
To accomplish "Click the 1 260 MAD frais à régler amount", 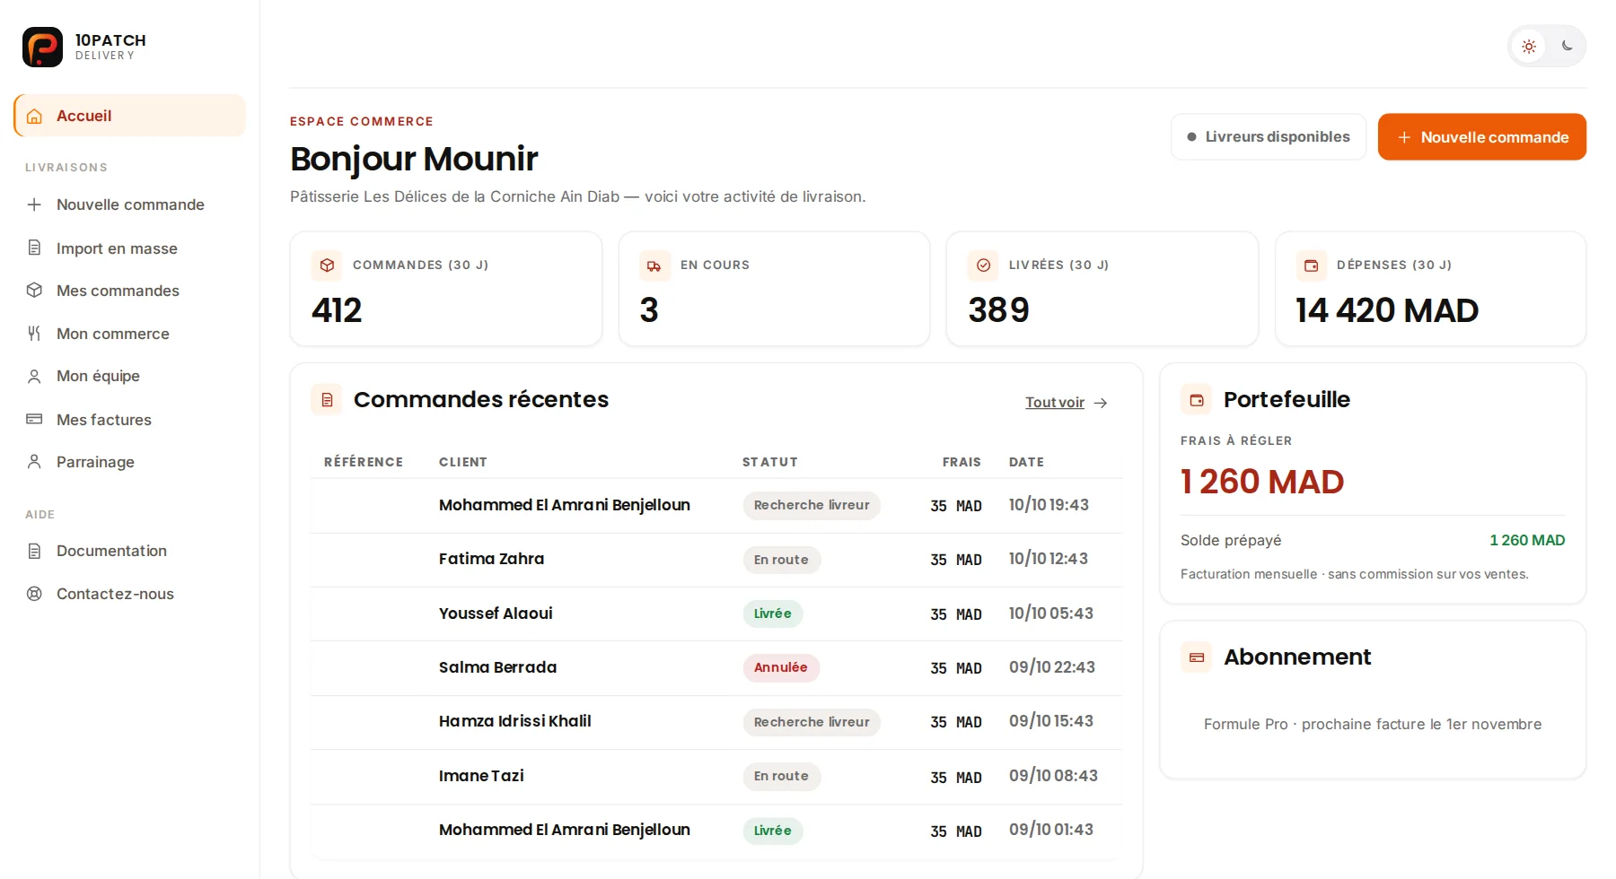I will tap(1262, 482).
